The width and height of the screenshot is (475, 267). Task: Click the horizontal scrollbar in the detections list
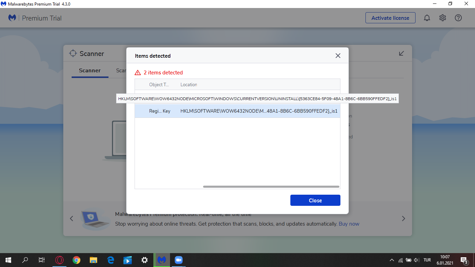[x=271, y=187]
